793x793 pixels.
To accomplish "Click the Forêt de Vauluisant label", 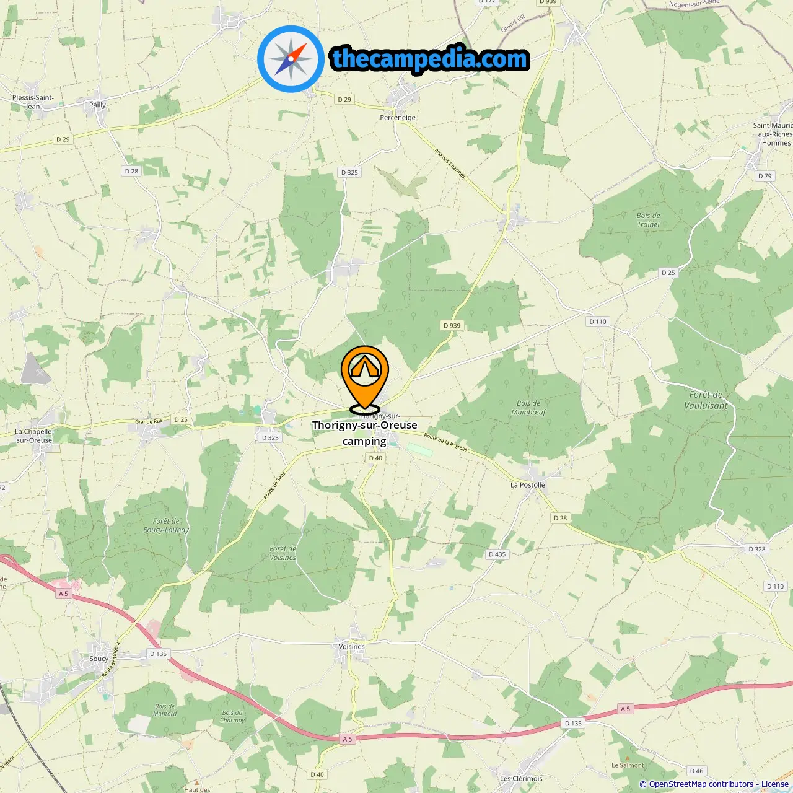I will tap(706, 400).
